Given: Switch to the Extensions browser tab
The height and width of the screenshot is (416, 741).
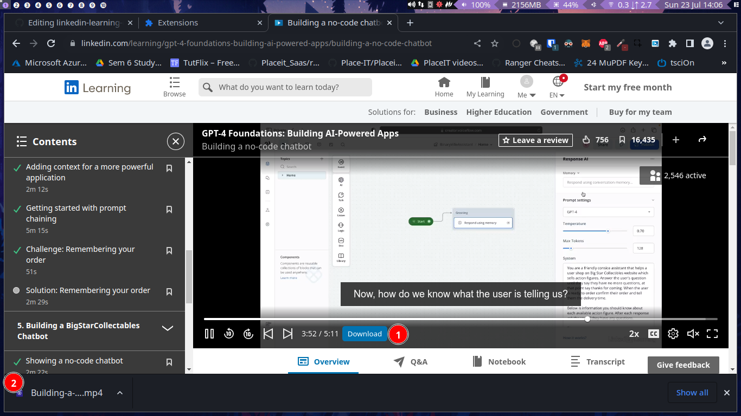Looking at the screenshot, I should tap(203, 23).
